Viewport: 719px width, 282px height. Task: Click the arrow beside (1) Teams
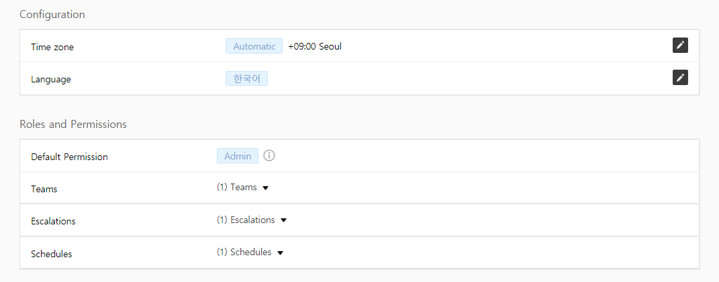click(x=266, y=188)
